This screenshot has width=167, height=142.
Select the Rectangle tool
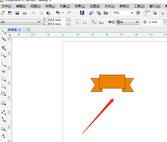click(3, 79)
